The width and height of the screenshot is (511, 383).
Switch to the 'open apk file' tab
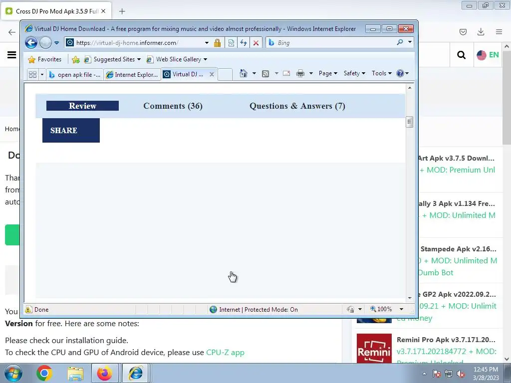(75, 75)
